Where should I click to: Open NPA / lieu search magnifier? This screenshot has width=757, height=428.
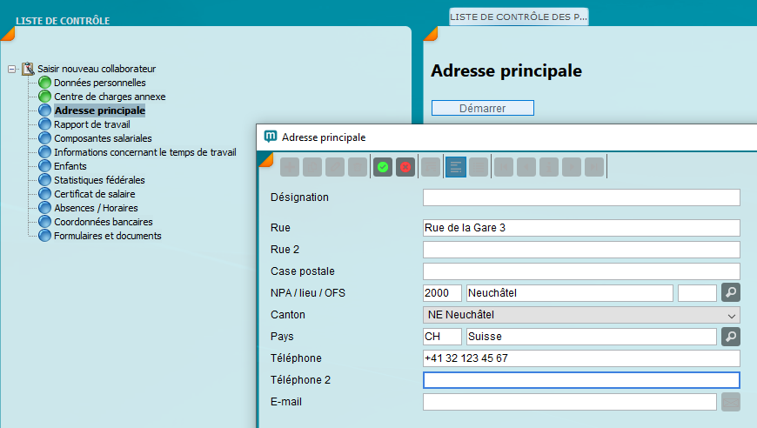[x=731, y=292]
